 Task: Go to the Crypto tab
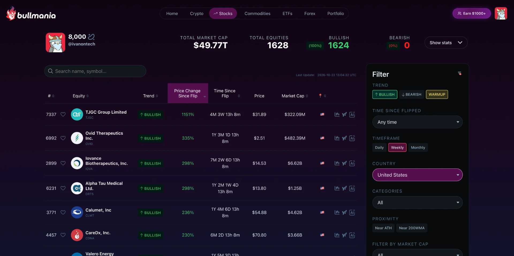[x=197, y=13]
